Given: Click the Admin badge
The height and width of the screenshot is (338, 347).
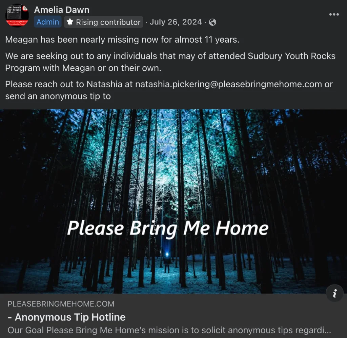Looking at the screenshot, I should tap(47, 22).
